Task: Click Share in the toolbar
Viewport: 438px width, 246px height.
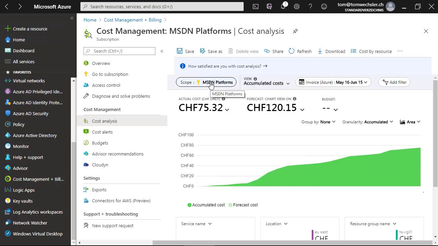Action: pyautogui.click(x=274, y=51)
